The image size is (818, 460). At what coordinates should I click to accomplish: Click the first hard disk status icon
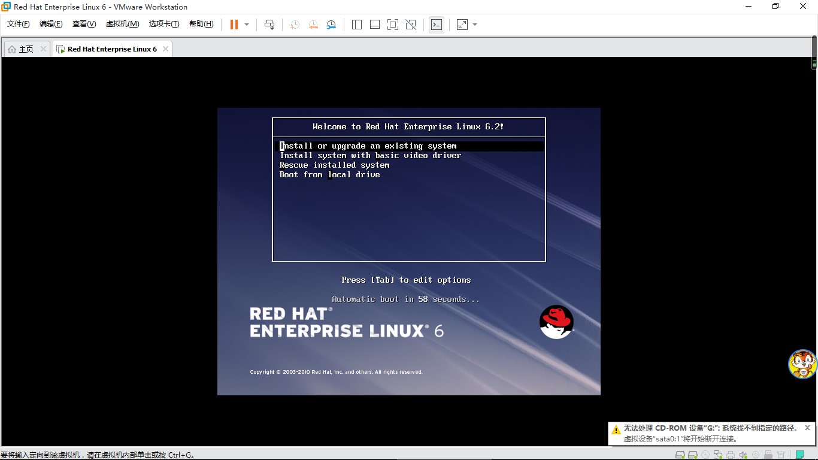[680, 455]
